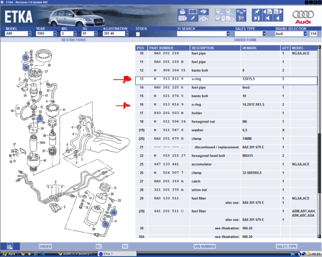This screenshot has width=322, height=257.
Task: Click the QTY column header
Action: pyautogui.click(x=286, y=48)
